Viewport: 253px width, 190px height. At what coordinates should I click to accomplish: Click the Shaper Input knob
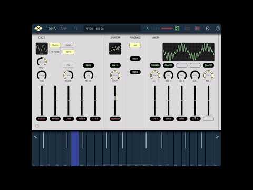point(115,75)
